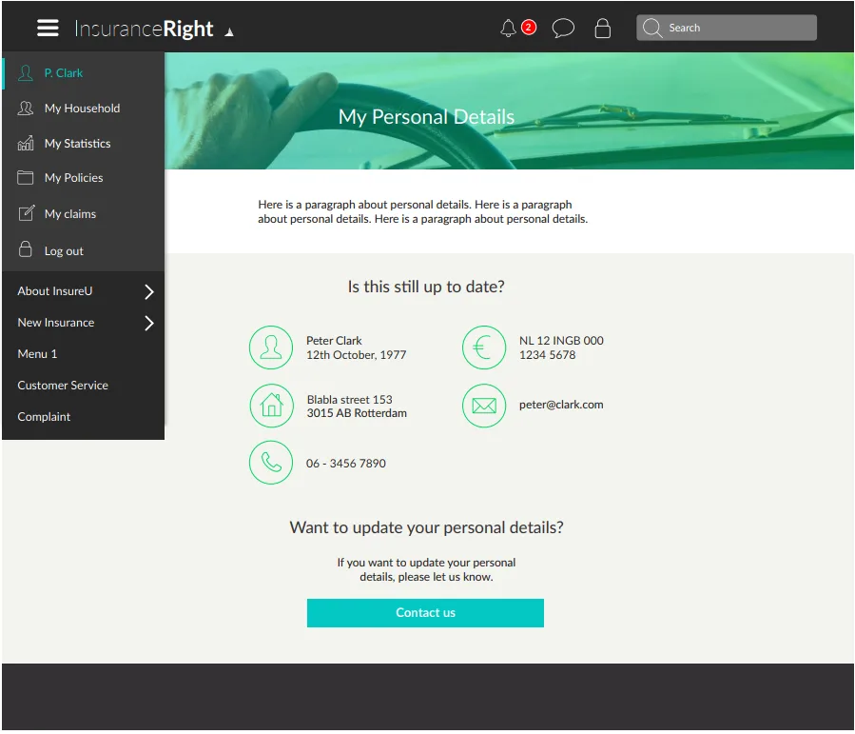Expand the New Insurance chevron

point(149,323)
